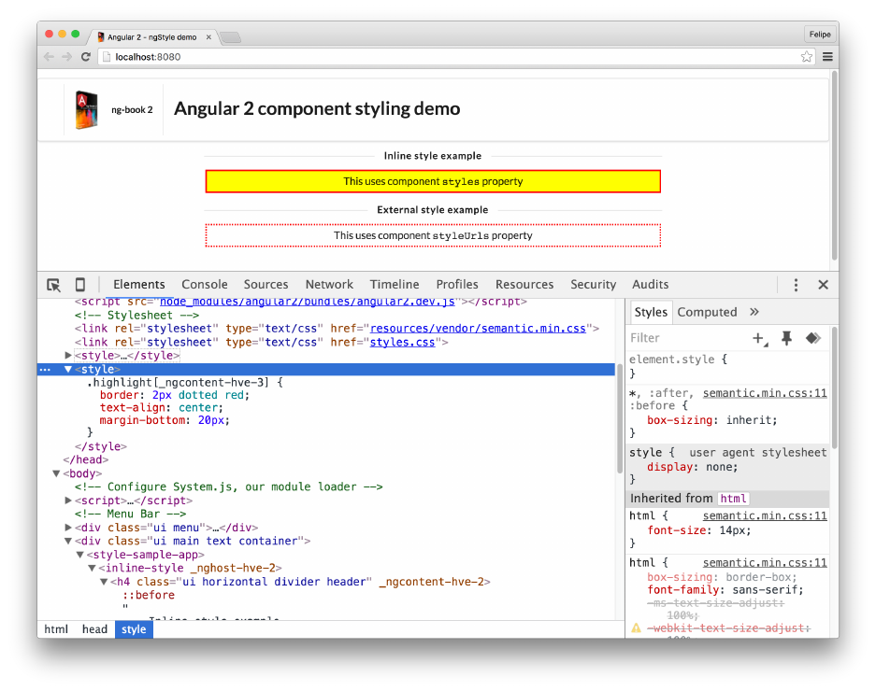This screenshot has width=876, height=691.
Task: Open semantic.min.css:11 link beside font-size rule
Action: tap(765, 516)
